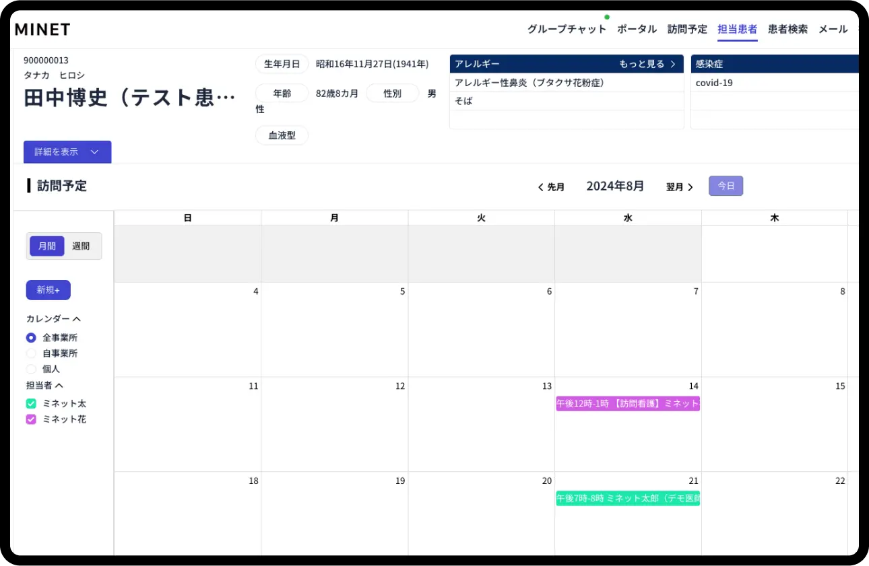Select calendar day 20
Image resolution: width=869 pixels, height=566 pixels.
(x=481, y=515)
